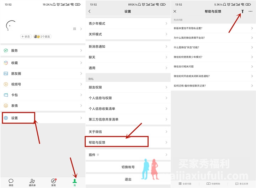Add a status with +状态

(26, 37)
